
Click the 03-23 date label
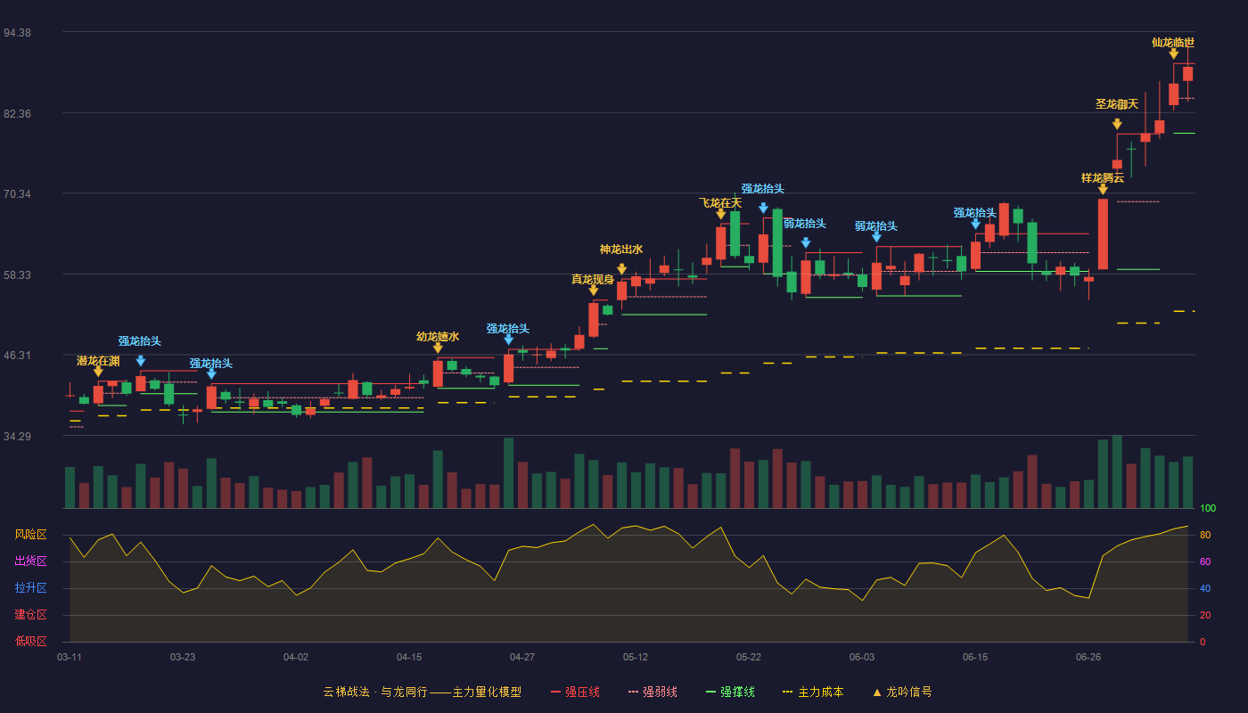click(x=183, y=657)
